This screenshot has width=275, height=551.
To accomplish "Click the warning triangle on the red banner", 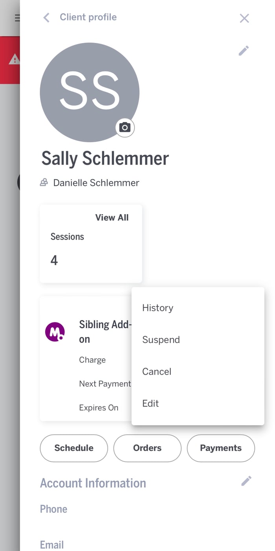I will point(15,59).
